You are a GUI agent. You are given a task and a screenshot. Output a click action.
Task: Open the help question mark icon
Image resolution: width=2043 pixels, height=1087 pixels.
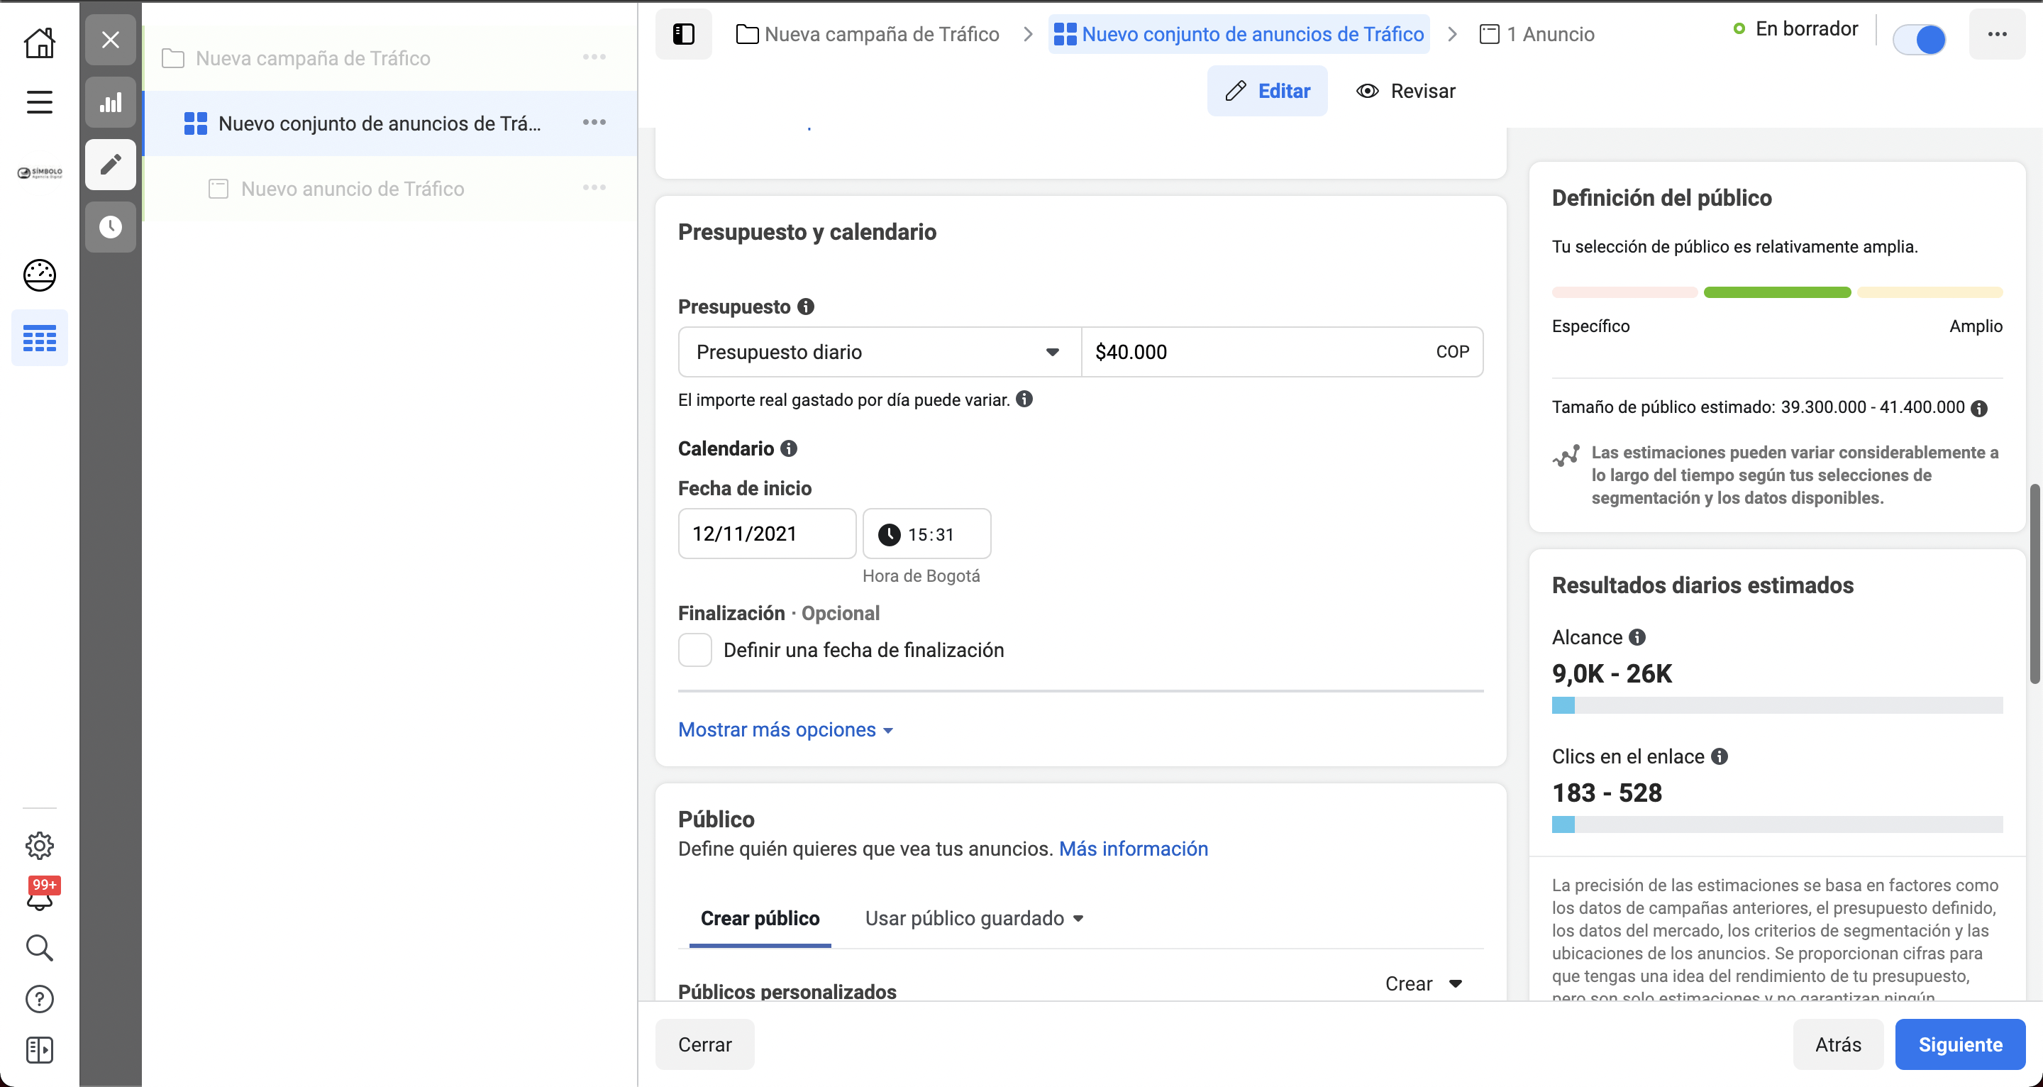click(x=39, y=998)
